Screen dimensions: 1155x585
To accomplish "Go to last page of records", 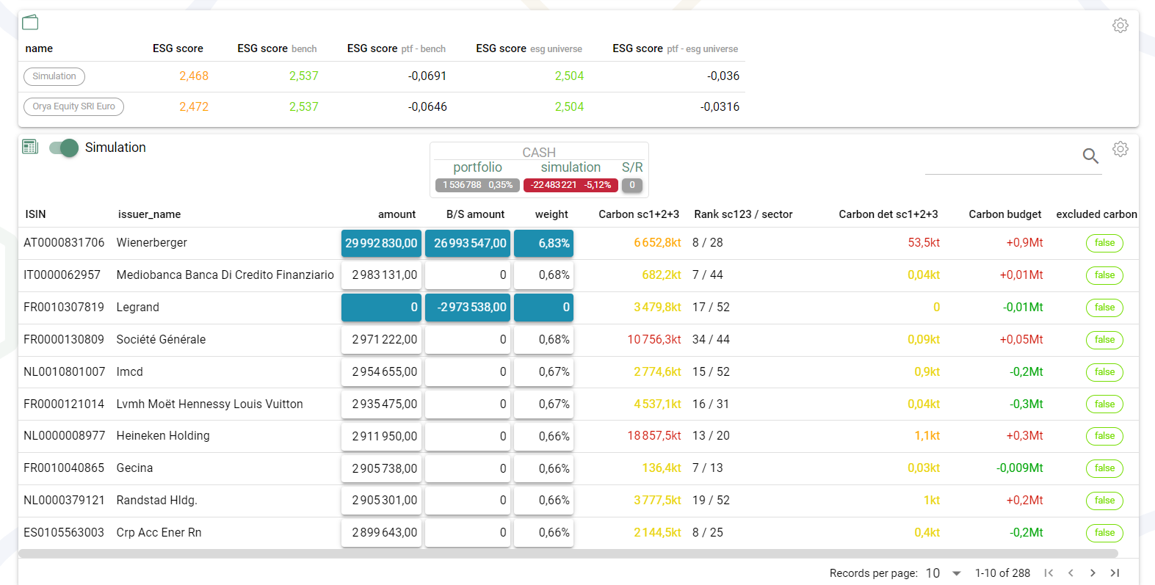I will 1115,573.
